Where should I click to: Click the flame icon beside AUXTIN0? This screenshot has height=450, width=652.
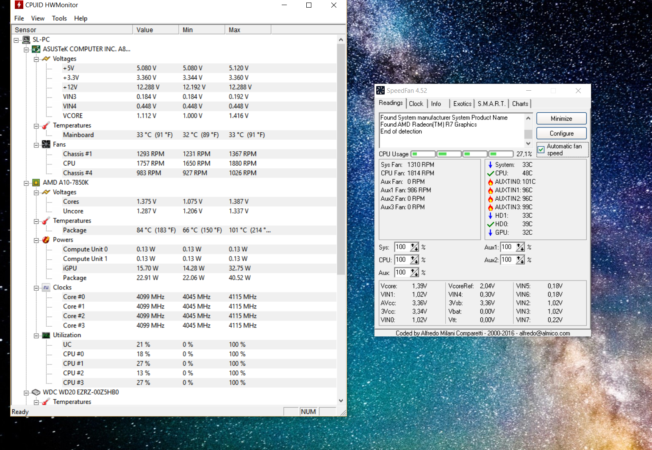(x=491, y=182)
